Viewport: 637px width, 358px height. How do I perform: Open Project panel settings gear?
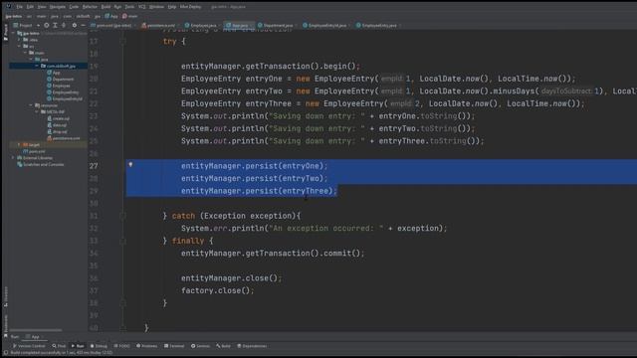tap(75, 25)
